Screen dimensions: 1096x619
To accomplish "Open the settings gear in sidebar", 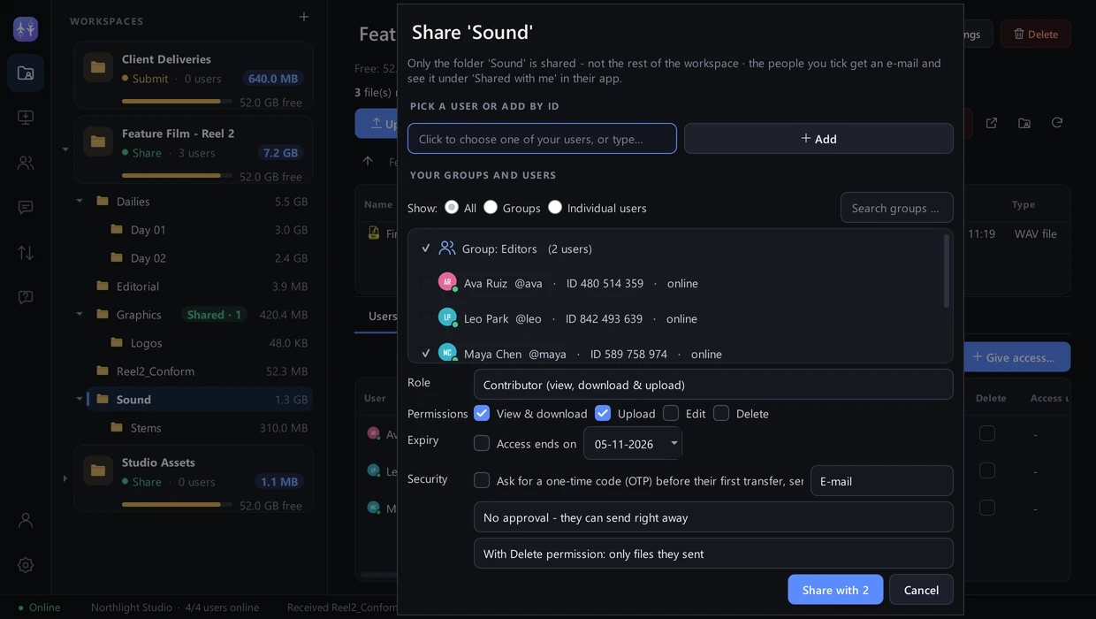I will point(26,564).
